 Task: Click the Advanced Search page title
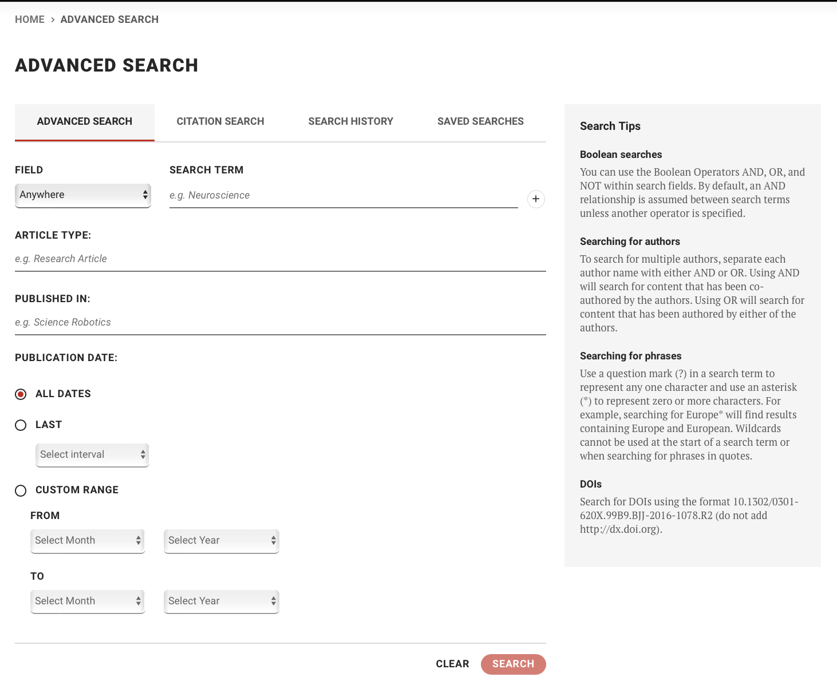(x=106, y=66)
